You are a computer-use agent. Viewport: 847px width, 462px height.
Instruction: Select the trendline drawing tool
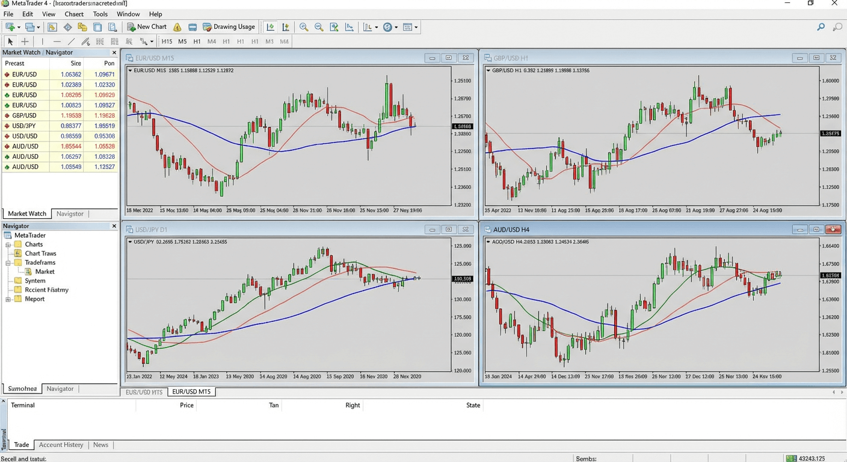[x=72, y=42]
